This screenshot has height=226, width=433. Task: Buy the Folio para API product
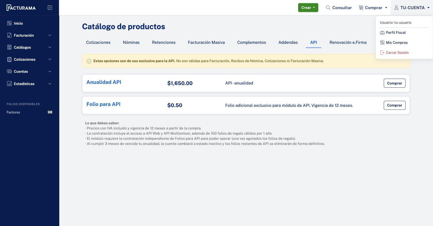[395, 105]
